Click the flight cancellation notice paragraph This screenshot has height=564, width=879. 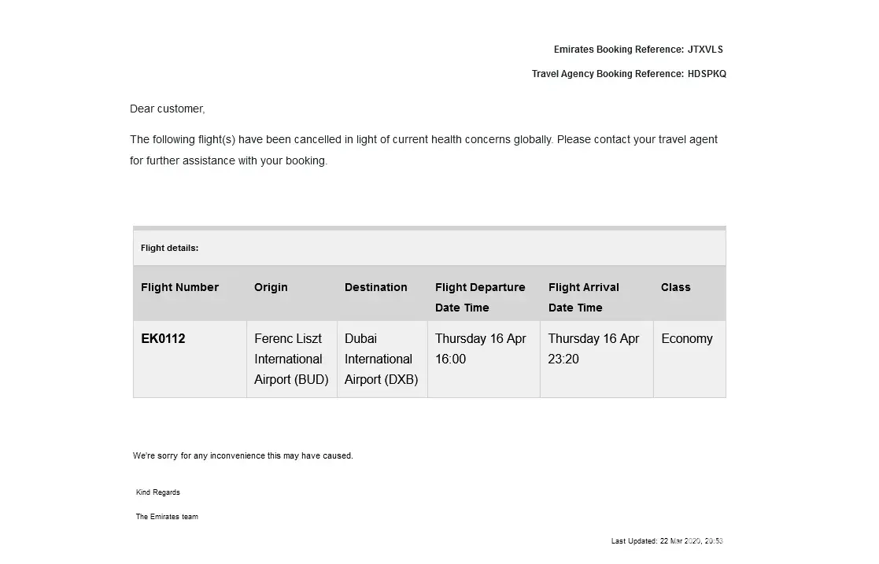pos(423,149)
